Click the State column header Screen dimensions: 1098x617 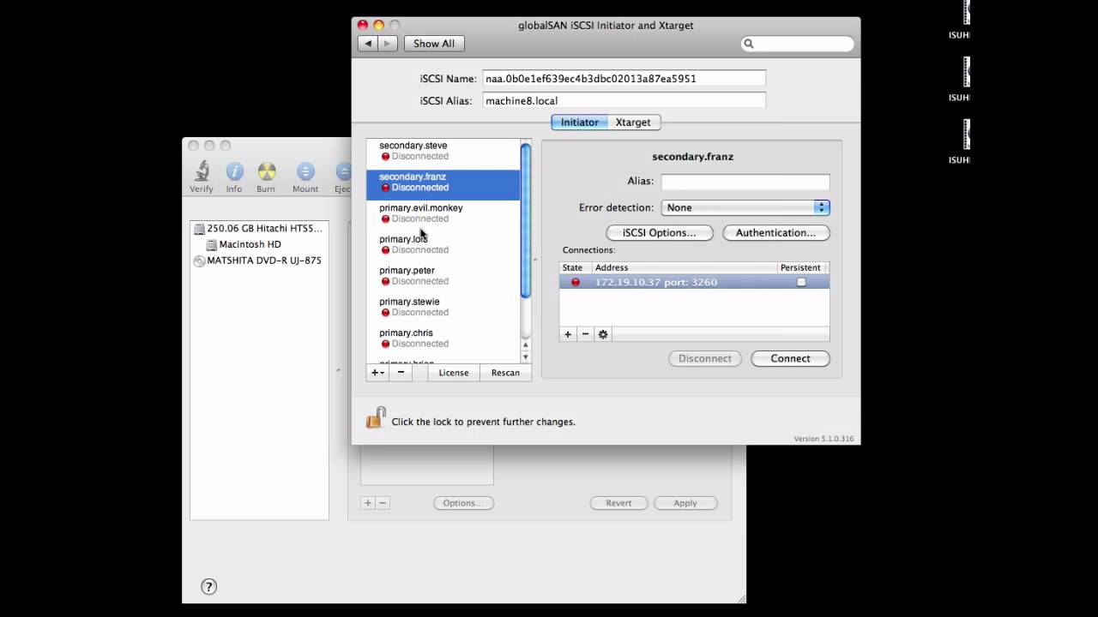click(576, 268)
